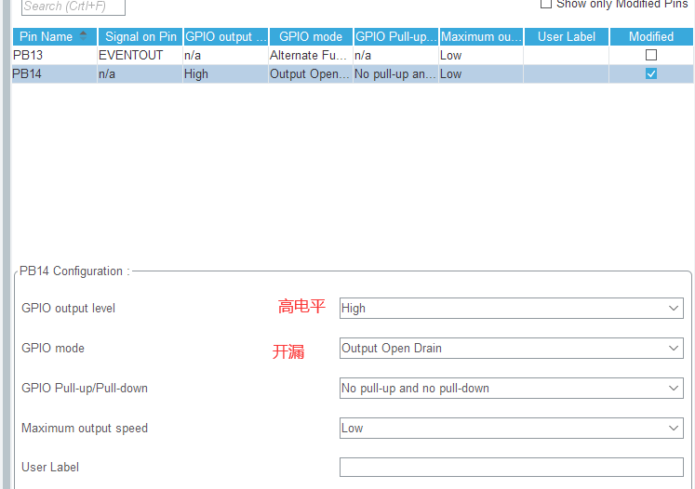The height and width of the screenshot is (489, 695).
Task: Click the Search (Ctrl+F) field
Action: [74, 7]
